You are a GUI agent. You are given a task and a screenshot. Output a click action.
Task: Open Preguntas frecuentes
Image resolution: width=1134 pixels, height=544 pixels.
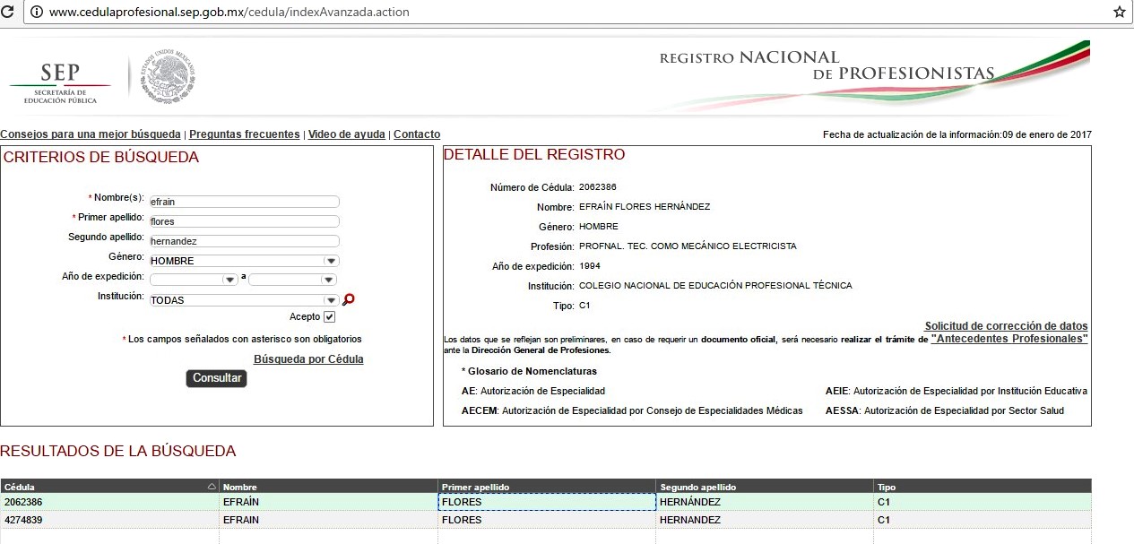[245, 134]
